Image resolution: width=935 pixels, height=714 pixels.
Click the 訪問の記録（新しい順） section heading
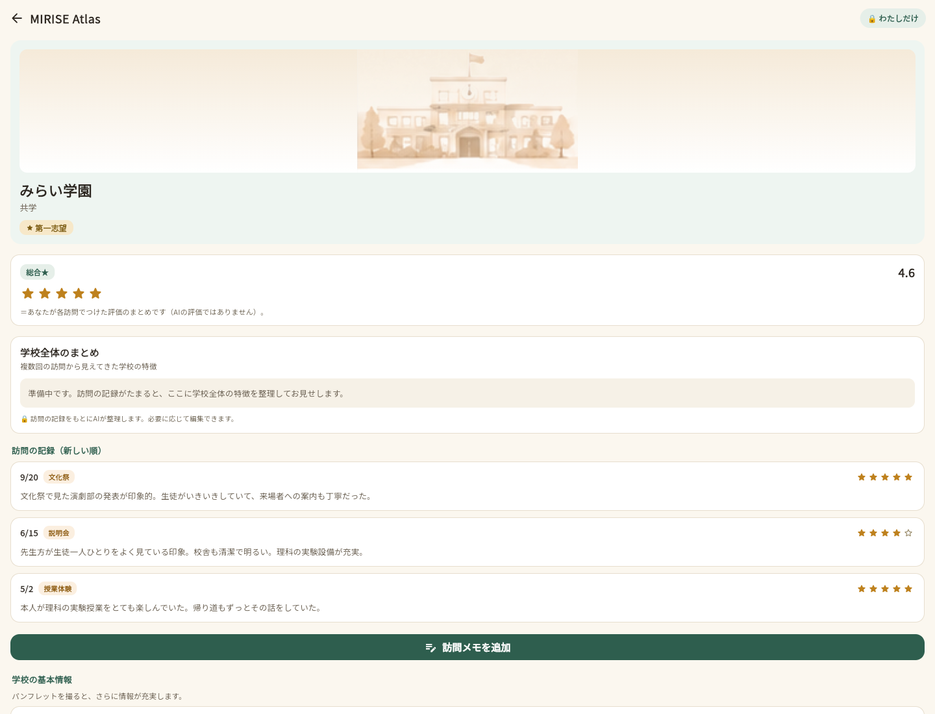(56, 450)
